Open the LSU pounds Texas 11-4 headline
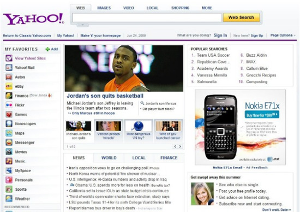Viewport: 300px width, 212px height. click(120, 202)
